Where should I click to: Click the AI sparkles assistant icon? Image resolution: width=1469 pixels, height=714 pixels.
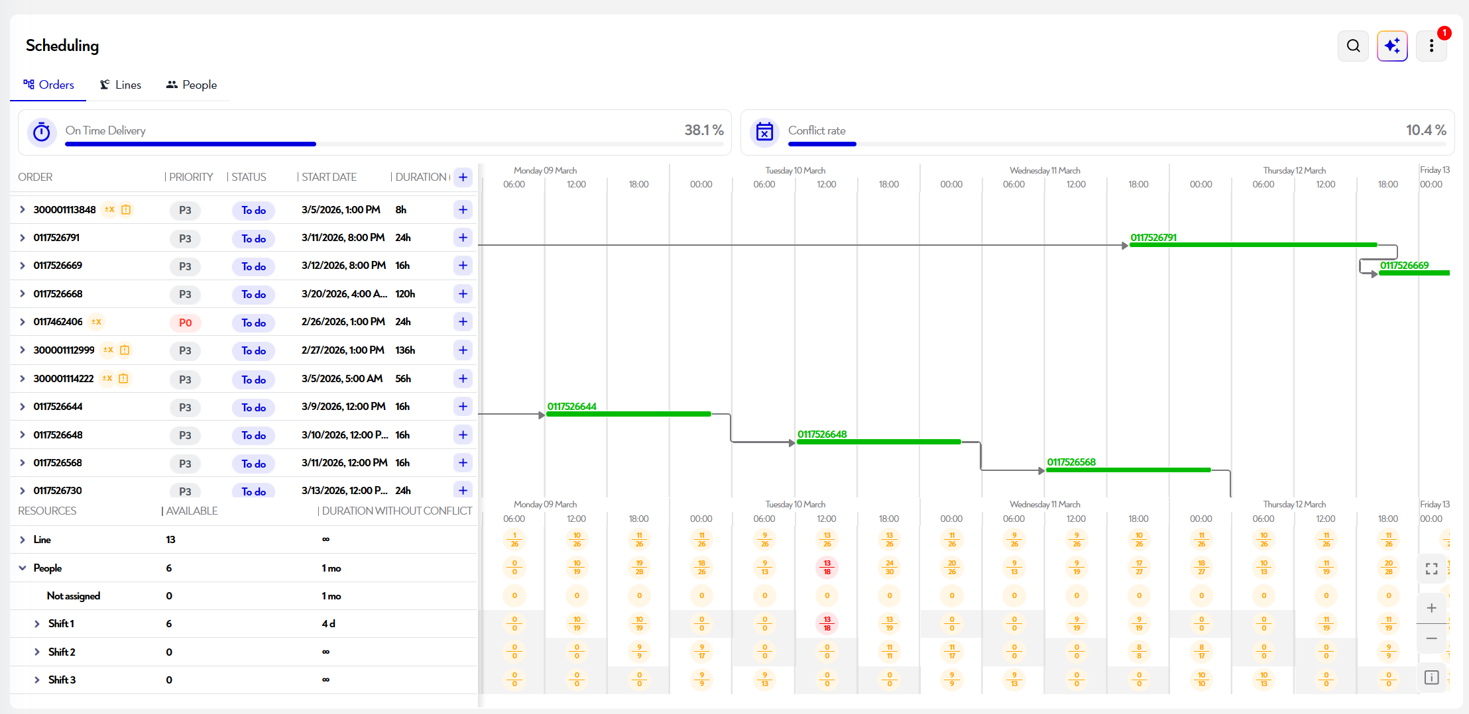(1392, 46)
